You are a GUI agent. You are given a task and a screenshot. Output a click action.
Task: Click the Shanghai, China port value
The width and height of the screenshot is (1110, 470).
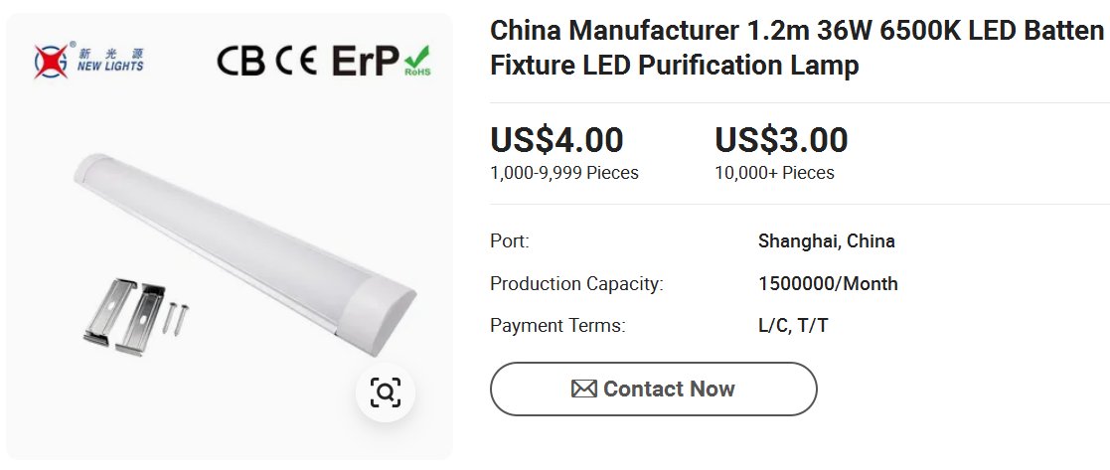tap(826, 241)
